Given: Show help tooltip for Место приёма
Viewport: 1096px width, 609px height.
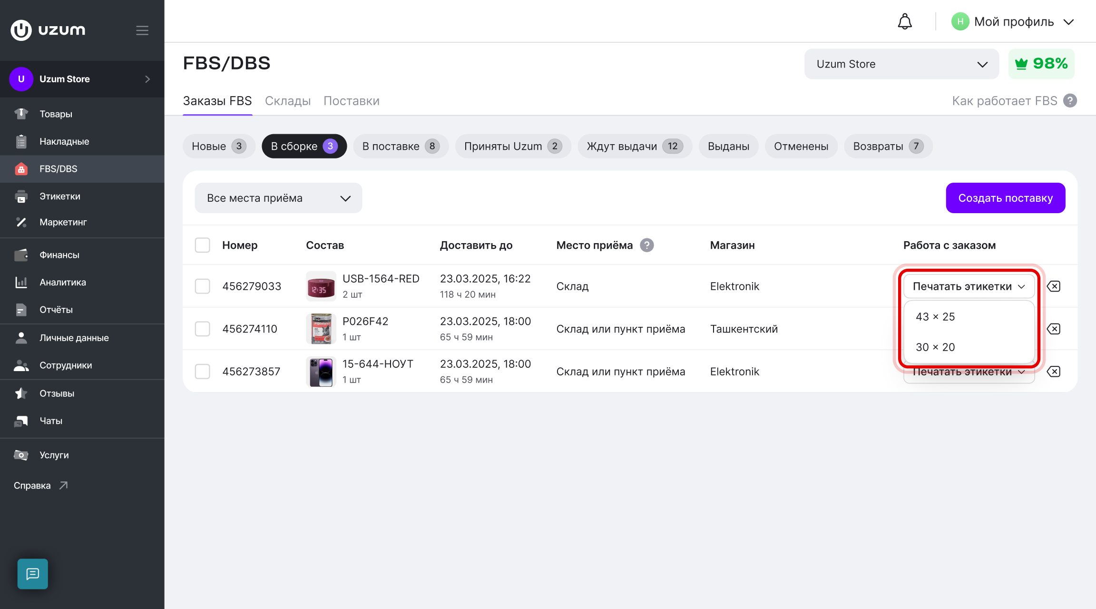Looking at the screenshot, I should [646, 245].
